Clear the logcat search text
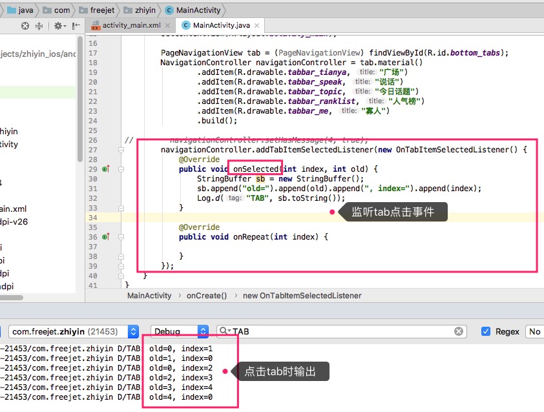Screen dimensions: 544x412 [459, 331]
